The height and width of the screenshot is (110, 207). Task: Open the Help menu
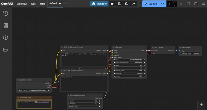43,4
